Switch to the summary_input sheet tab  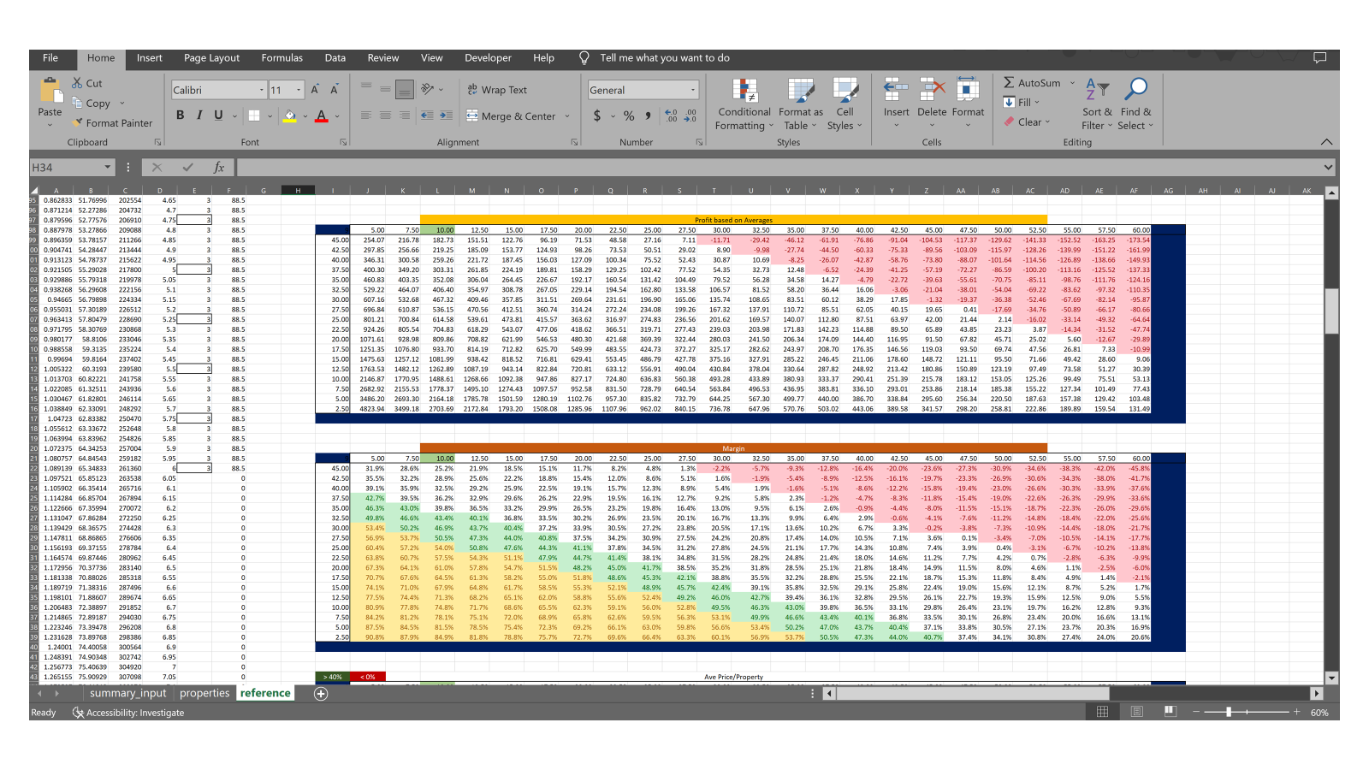(x=128, y=693)
